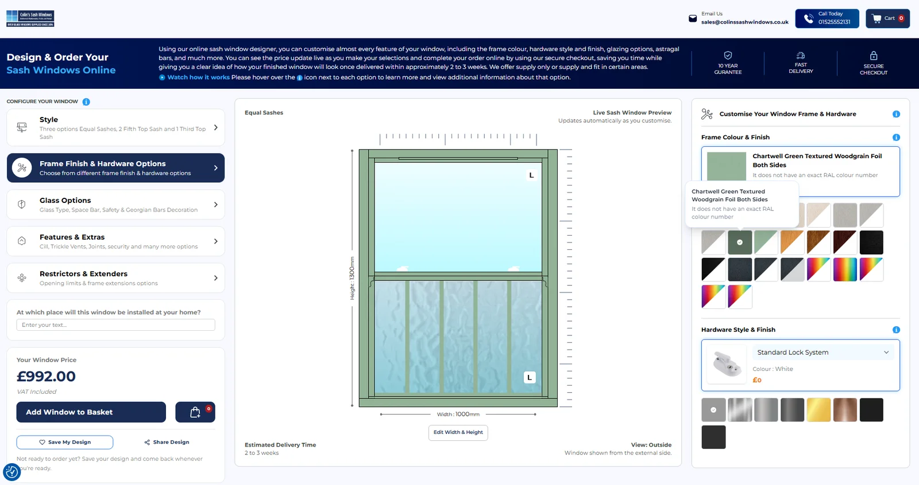Click the inline info icon in the banner text
This screenshot has height=485, width=919.
pos(299,78)
